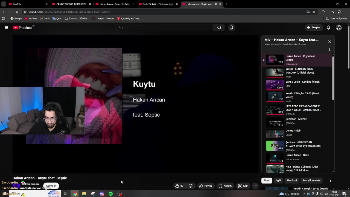Play Şehinşah - MİLYON from mix

click(297, 122)
